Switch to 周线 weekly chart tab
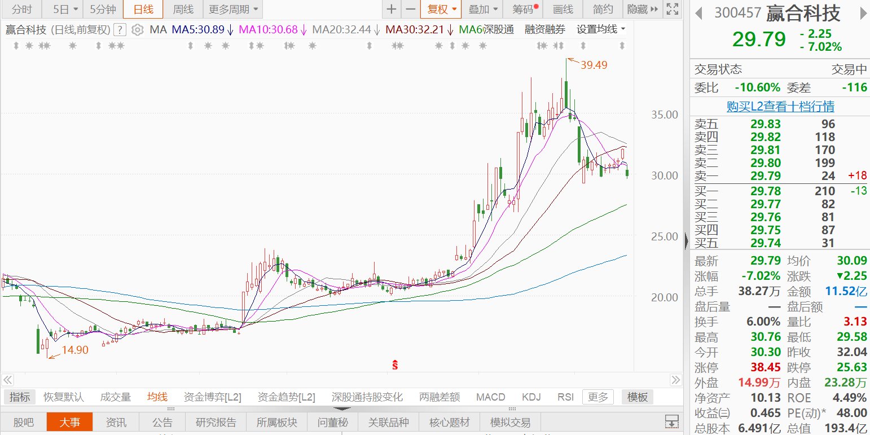 pyautogui.click(x=183, y=9)
